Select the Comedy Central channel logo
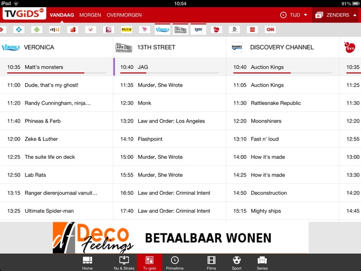The height and width of the screenshot is (271, 361). point(234,29)
